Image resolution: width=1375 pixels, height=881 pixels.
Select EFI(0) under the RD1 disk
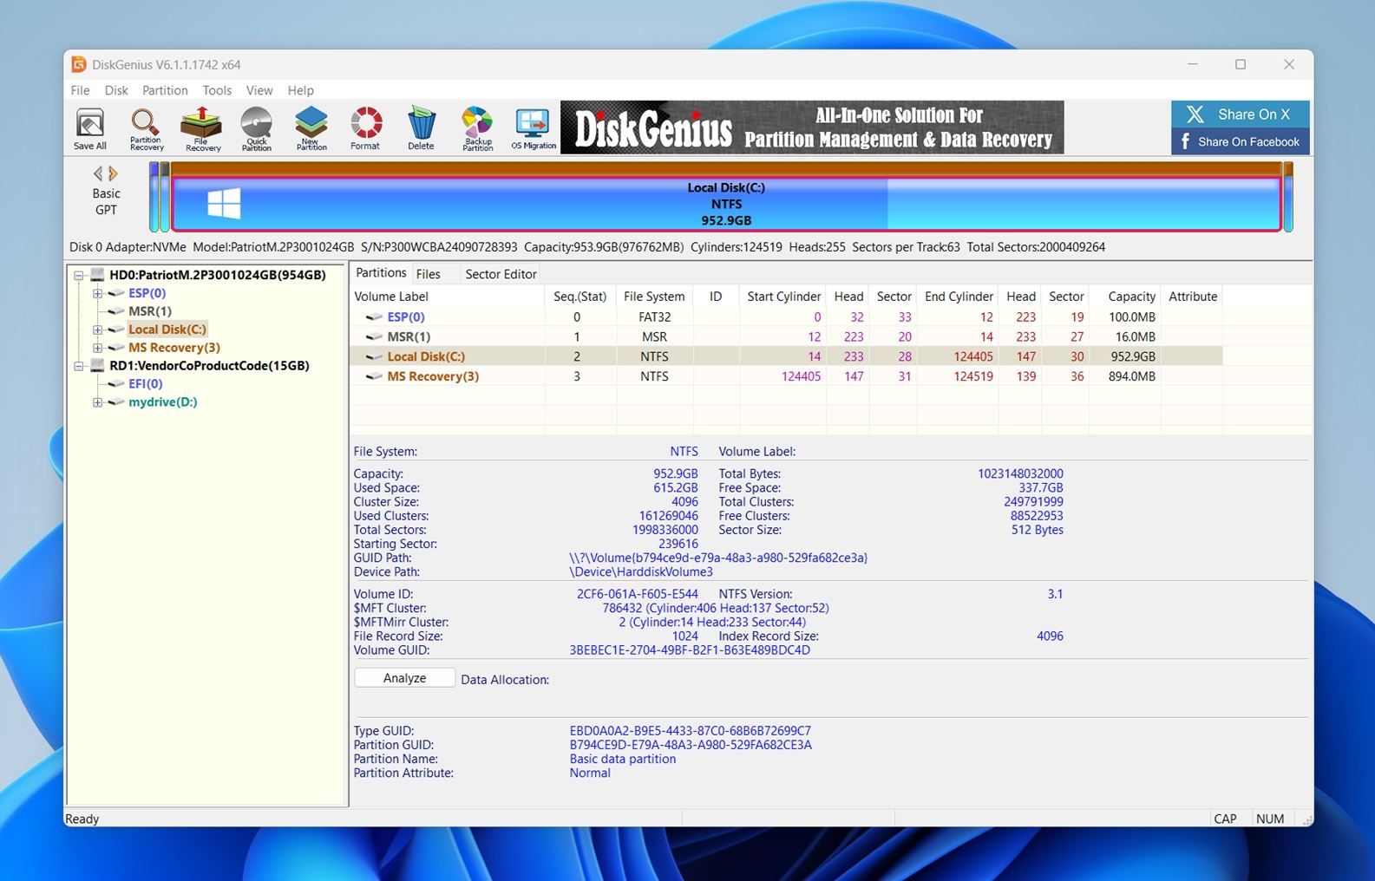pos(145,384)
